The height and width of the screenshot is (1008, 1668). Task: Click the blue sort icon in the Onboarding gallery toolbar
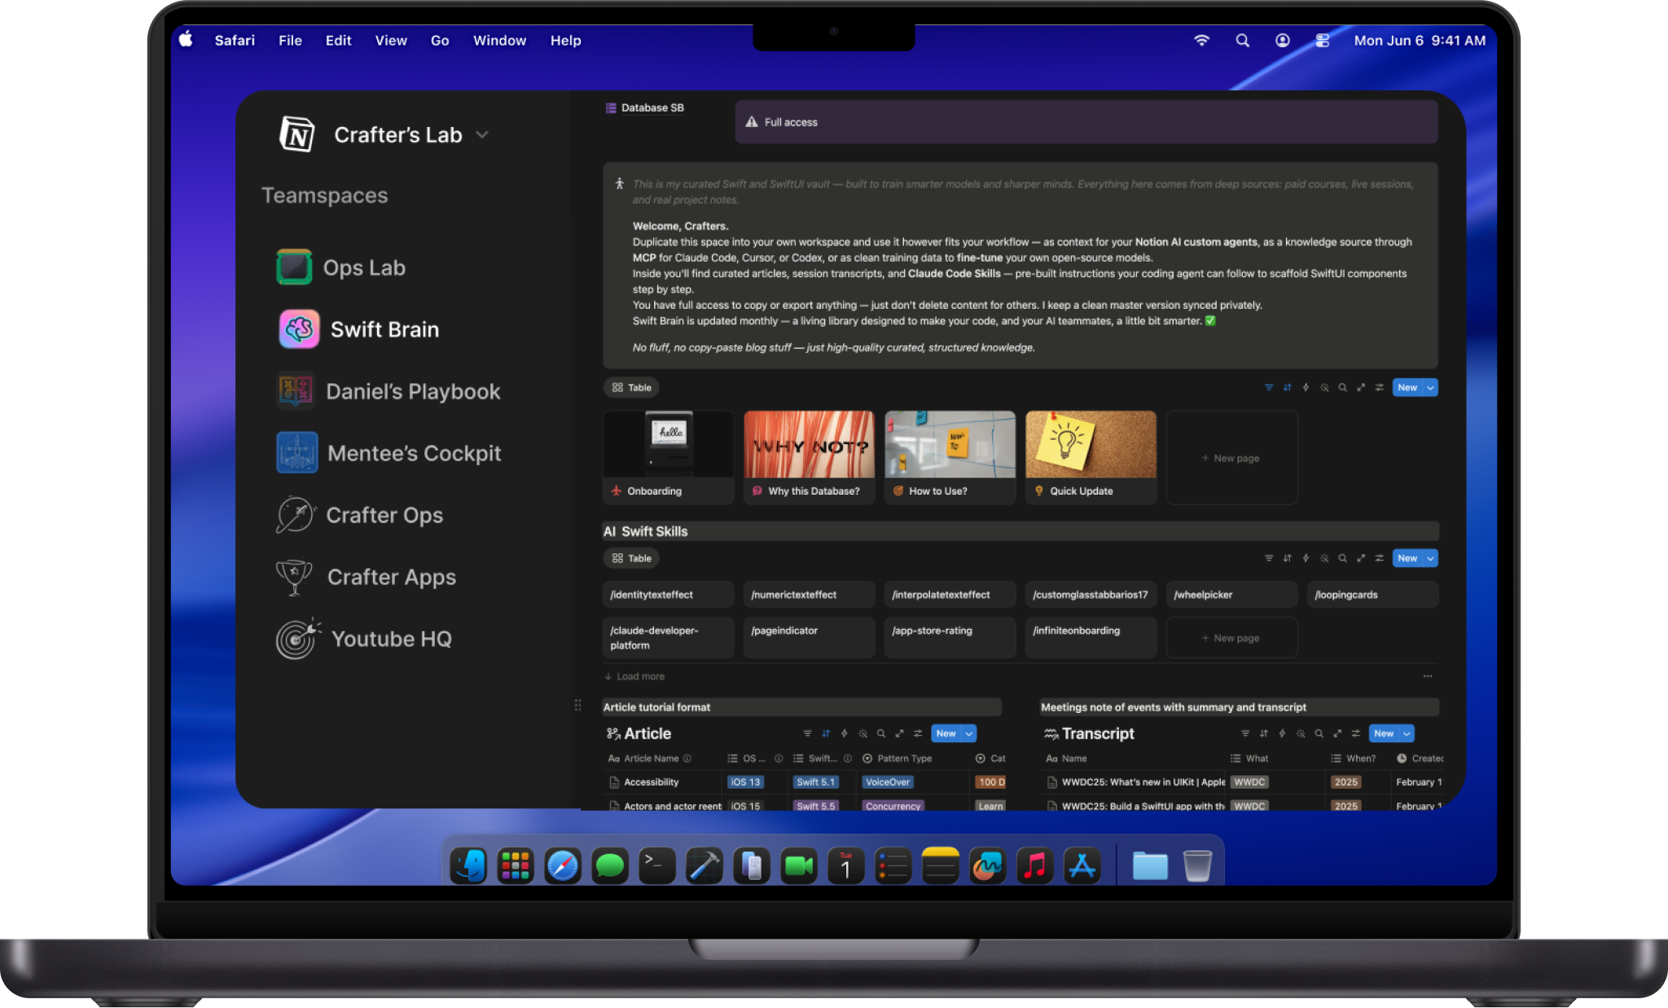1287,388
